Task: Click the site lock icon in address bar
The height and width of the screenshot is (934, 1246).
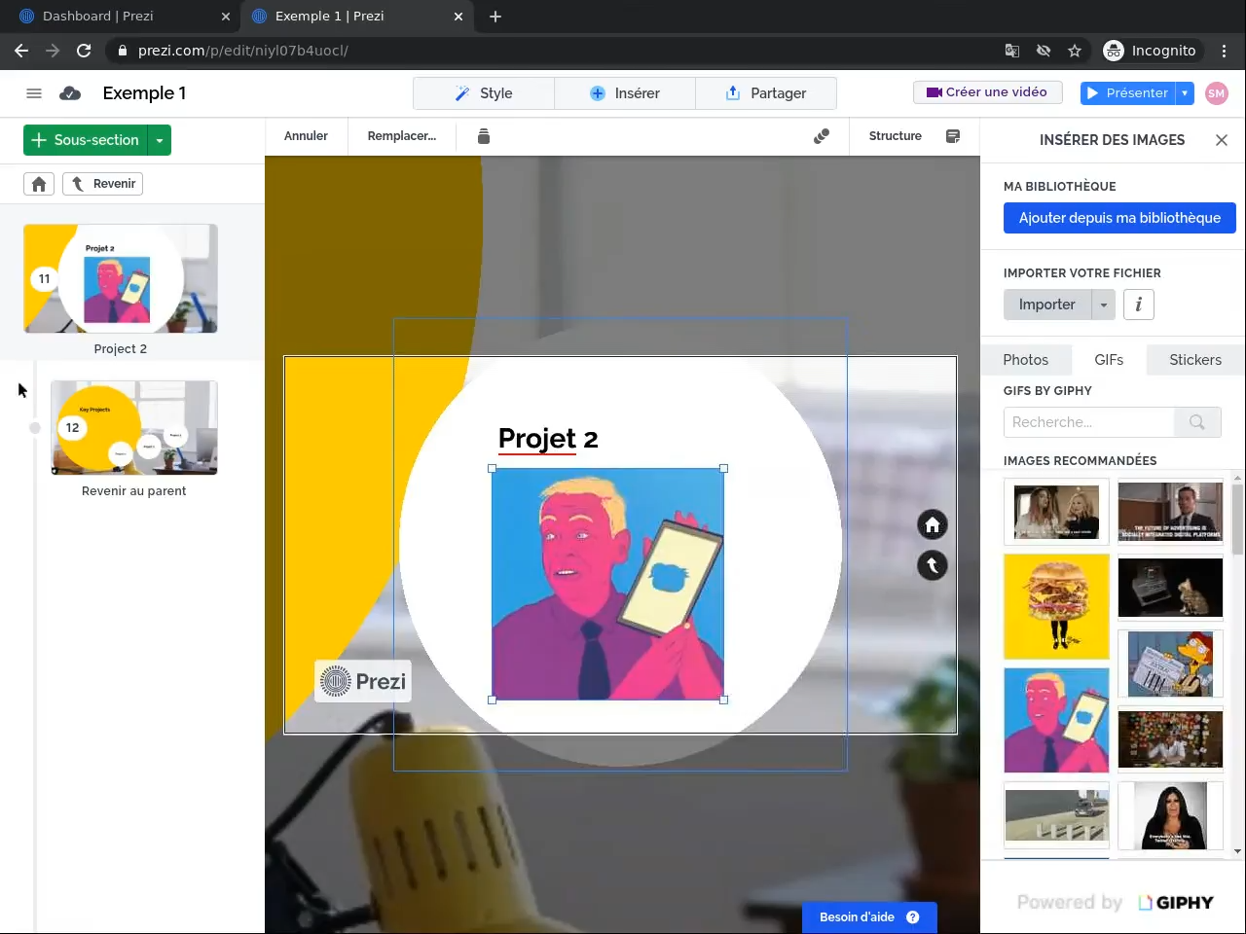Action: (x=122, y=51)
